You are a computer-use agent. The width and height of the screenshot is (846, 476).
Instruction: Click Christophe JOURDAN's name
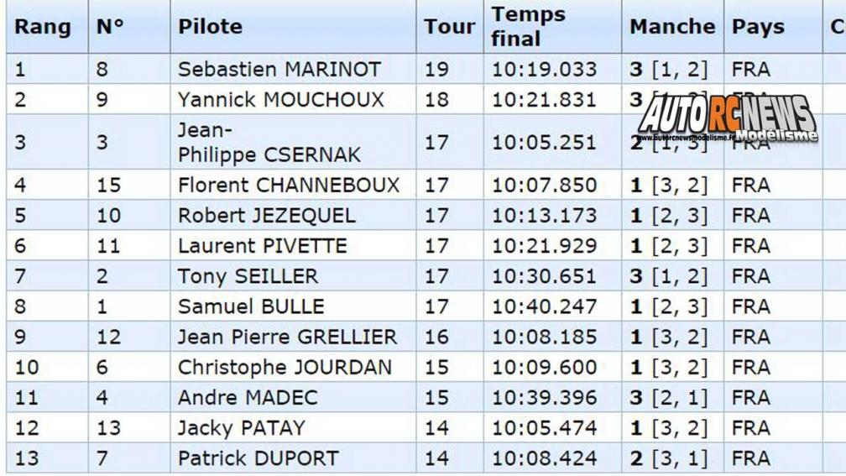pos(285,367)
